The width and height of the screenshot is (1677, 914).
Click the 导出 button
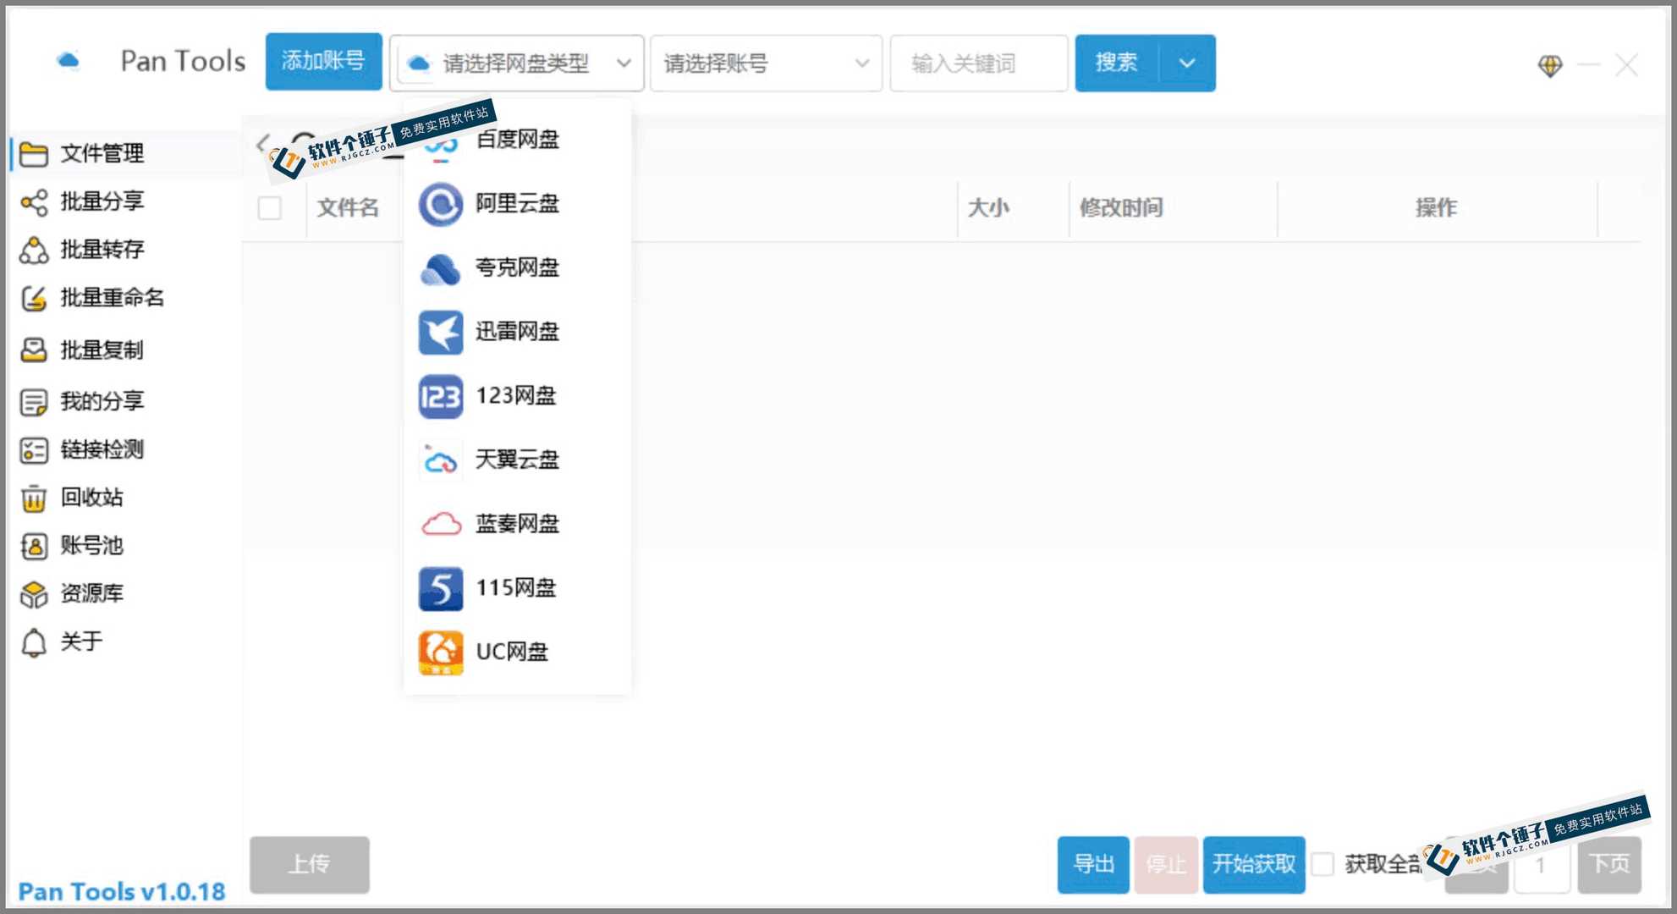1093,864
